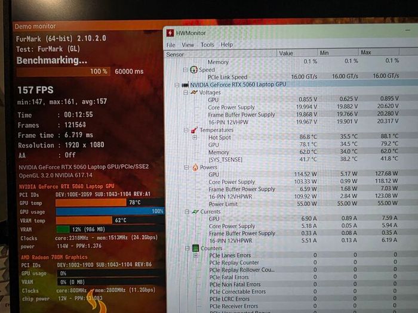Collapse the NVIDIA GeForce RTX 5060 node
The height and width of the screenshot is (313, 418).
177,85
